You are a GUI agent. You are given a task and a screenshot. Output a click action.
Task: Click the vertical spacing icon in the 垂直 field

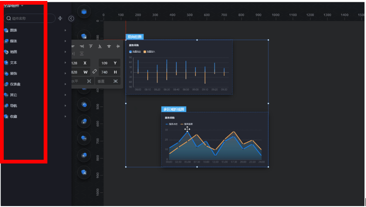116,81
